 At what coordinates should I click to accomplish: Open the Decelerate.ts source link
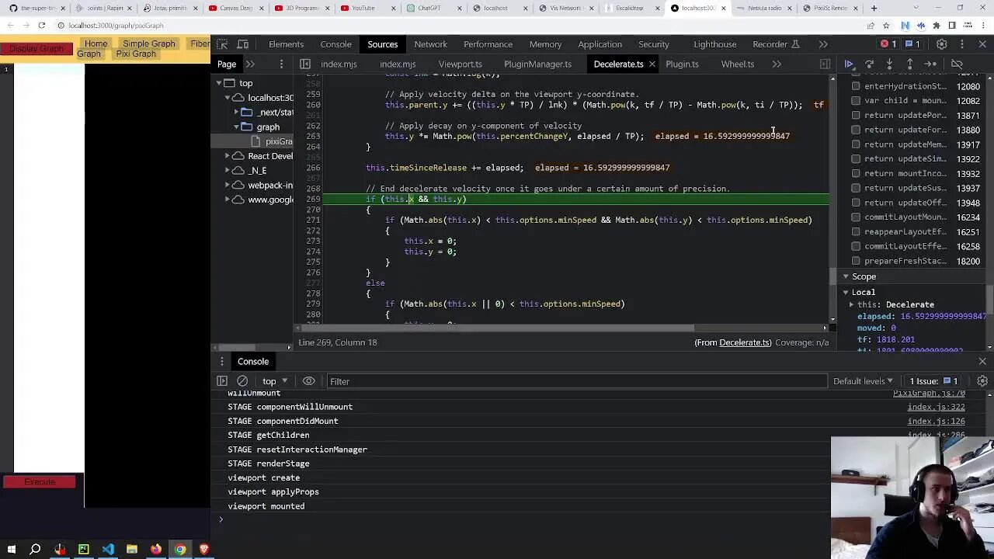tap(744, 342)
